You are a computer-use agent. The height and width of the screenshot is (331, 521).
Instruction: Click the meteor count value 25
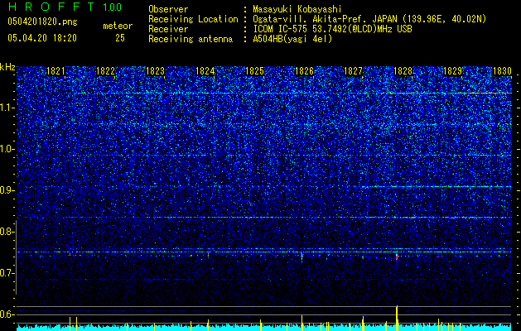(120, 38)
